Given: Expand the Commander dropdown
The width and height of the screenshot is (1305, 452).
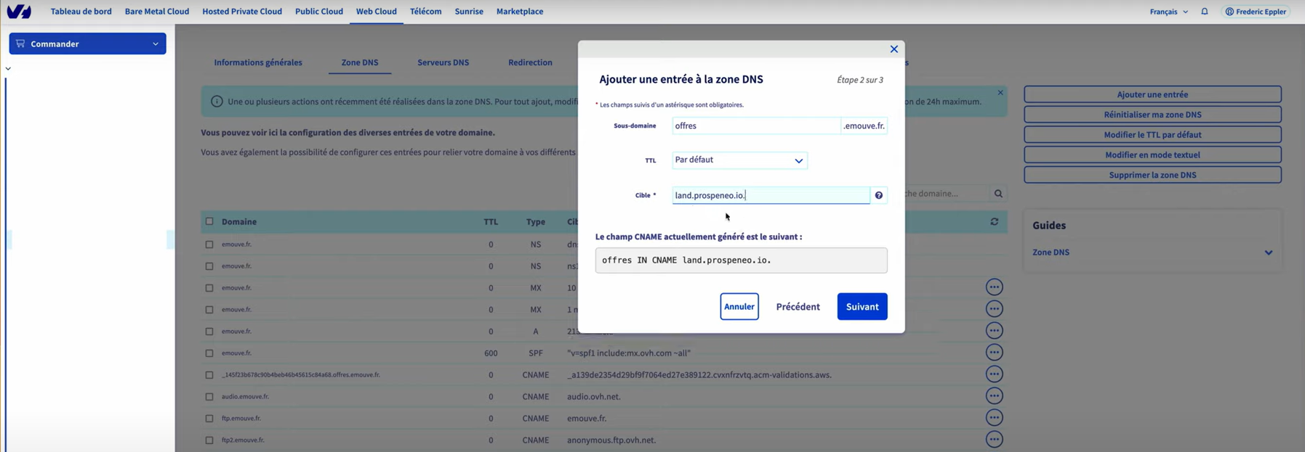Looking at the screenshot, I should pos(87,44).
